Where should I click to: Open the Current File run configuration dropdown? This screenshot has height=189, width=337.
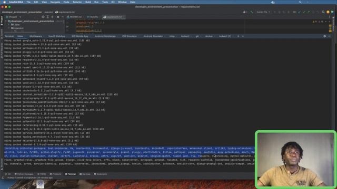pos(263,12)
